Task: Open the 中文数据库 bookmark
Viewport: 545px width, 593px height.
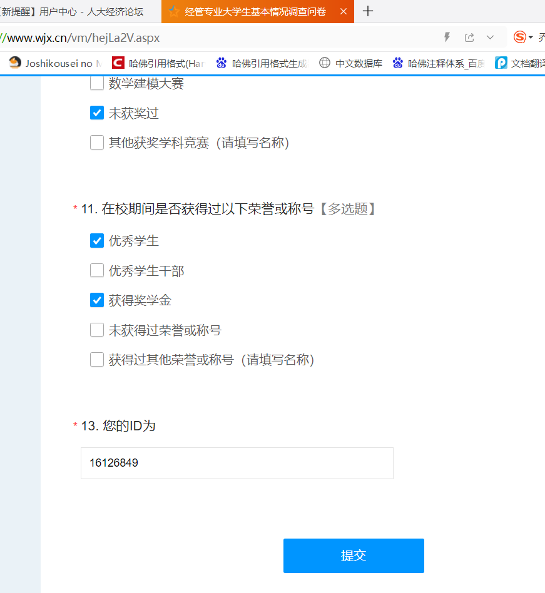Action: pos(350,63)
